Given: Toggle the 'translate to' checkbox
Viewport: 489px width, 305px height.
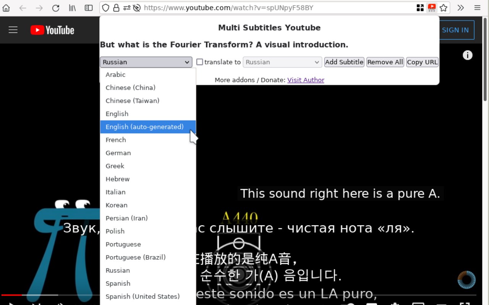Looking at the screenshot, I should (x=200, y=62).
